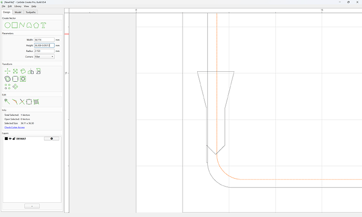
Task: Close the Carbide Create window
Action: point(357,2)
